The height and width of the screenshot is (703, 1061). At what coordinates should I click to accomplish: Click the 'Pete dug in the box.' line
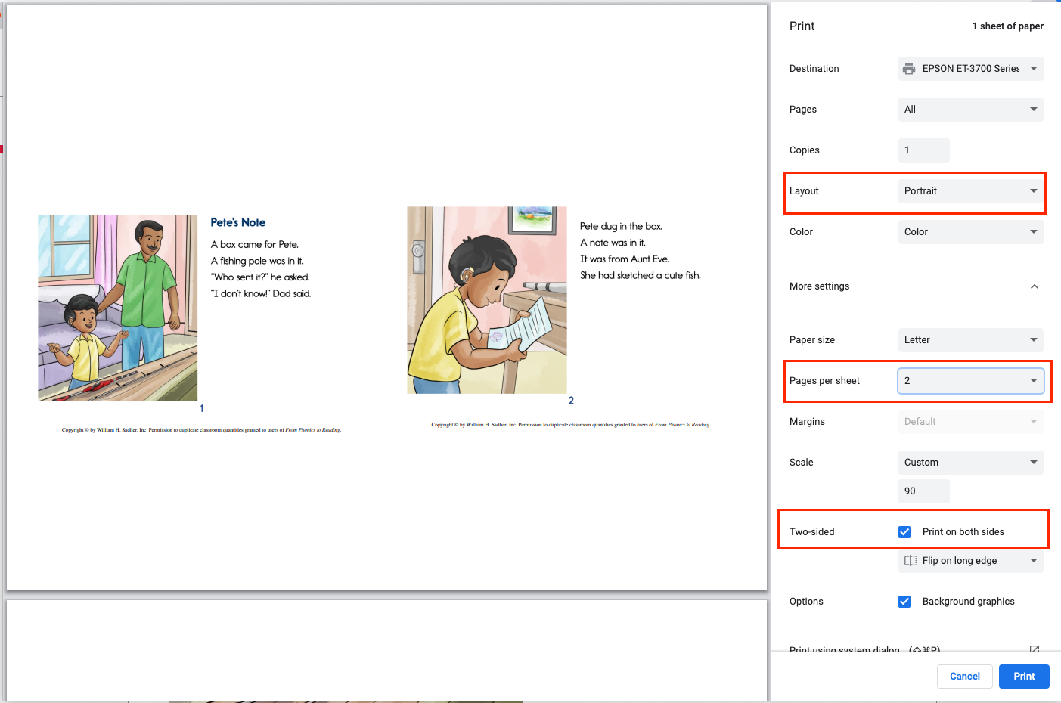pos(621,226)
